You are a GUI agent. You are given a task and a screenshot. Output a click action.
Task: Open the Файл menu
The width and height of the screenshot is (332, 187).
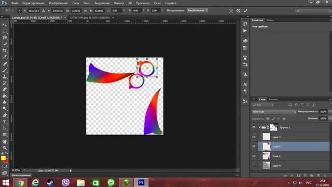pos(15,3)
